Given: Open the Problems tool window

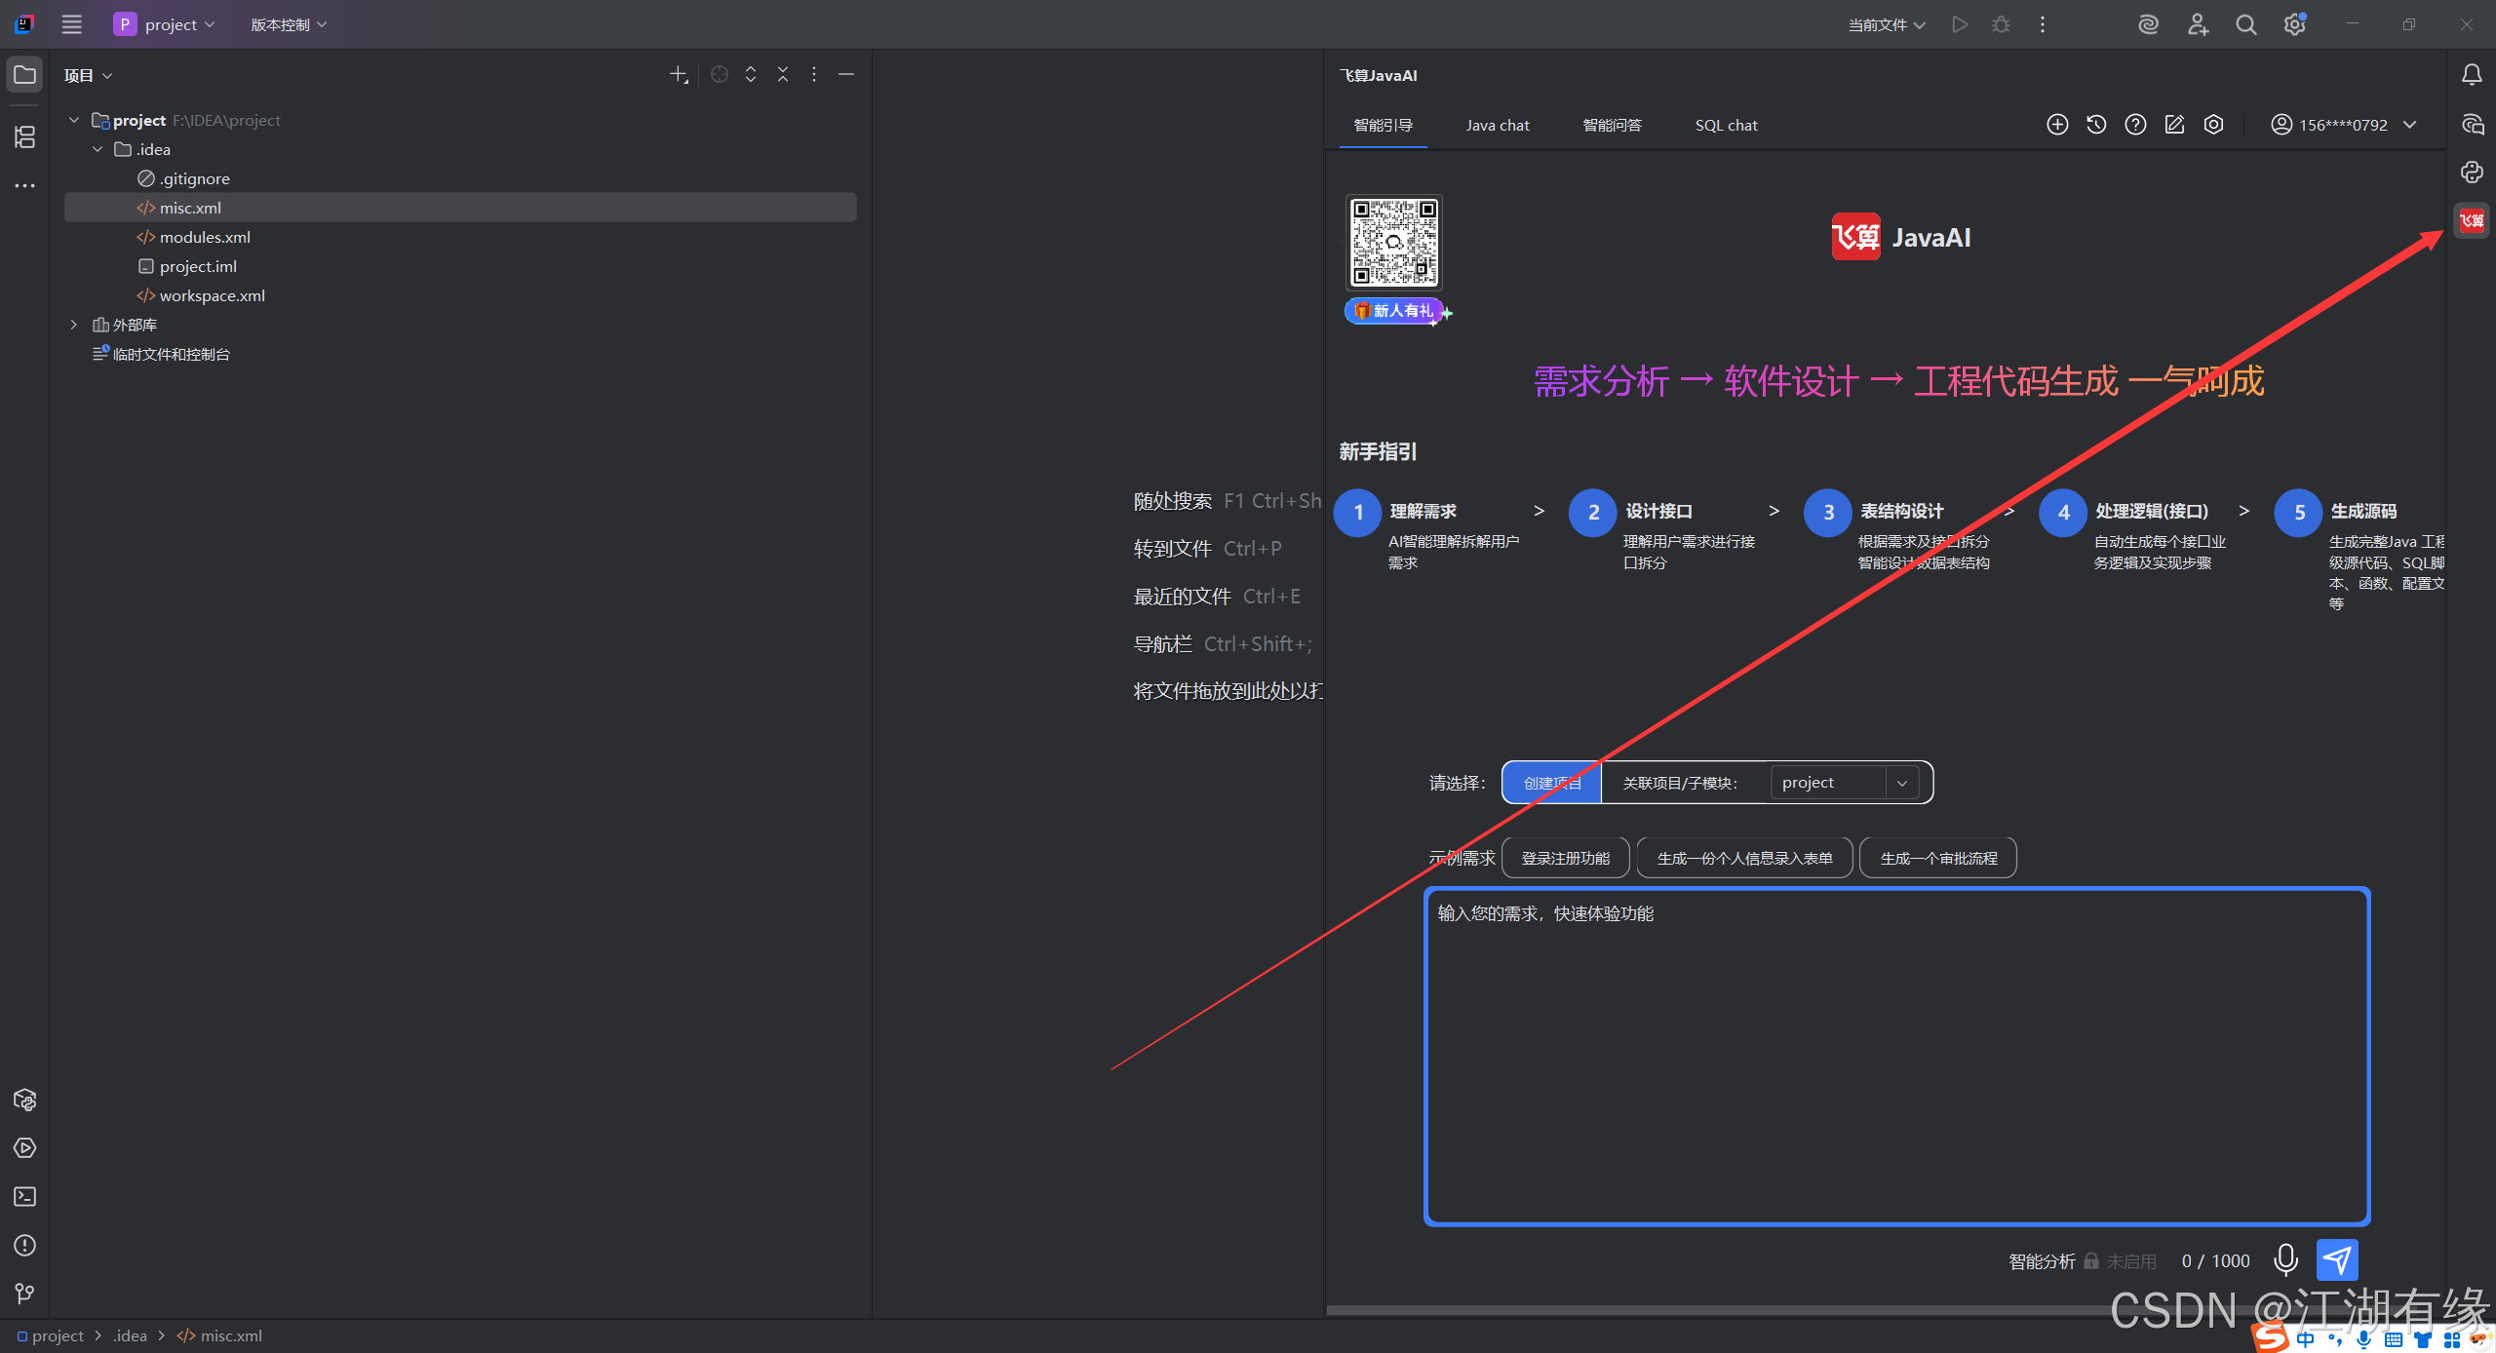Looking at the screenshot, I should click(24, 1246).
